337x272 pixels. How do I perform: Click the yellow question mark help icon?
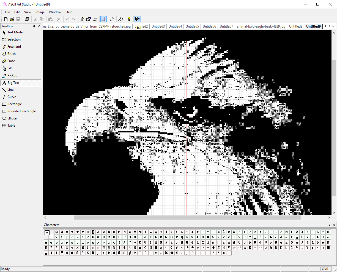pyautogui.click(x=129, y=19)
